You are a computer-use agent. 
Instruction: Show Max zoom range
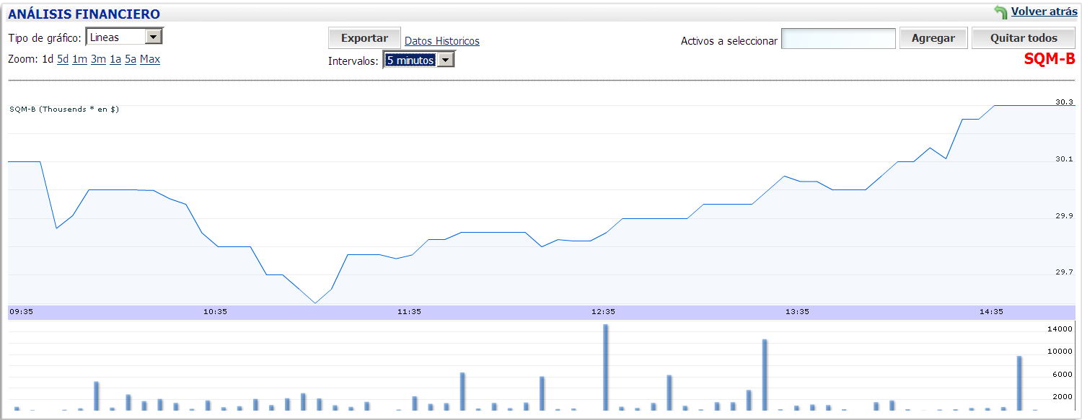pyautogui.click(x=150, y=59)
